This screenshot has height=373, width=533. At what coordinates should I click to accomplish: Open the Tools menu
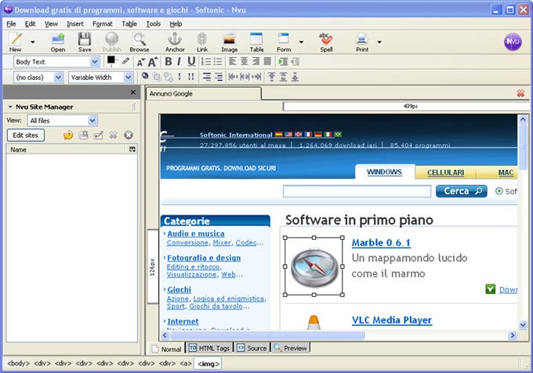[154, 24]
